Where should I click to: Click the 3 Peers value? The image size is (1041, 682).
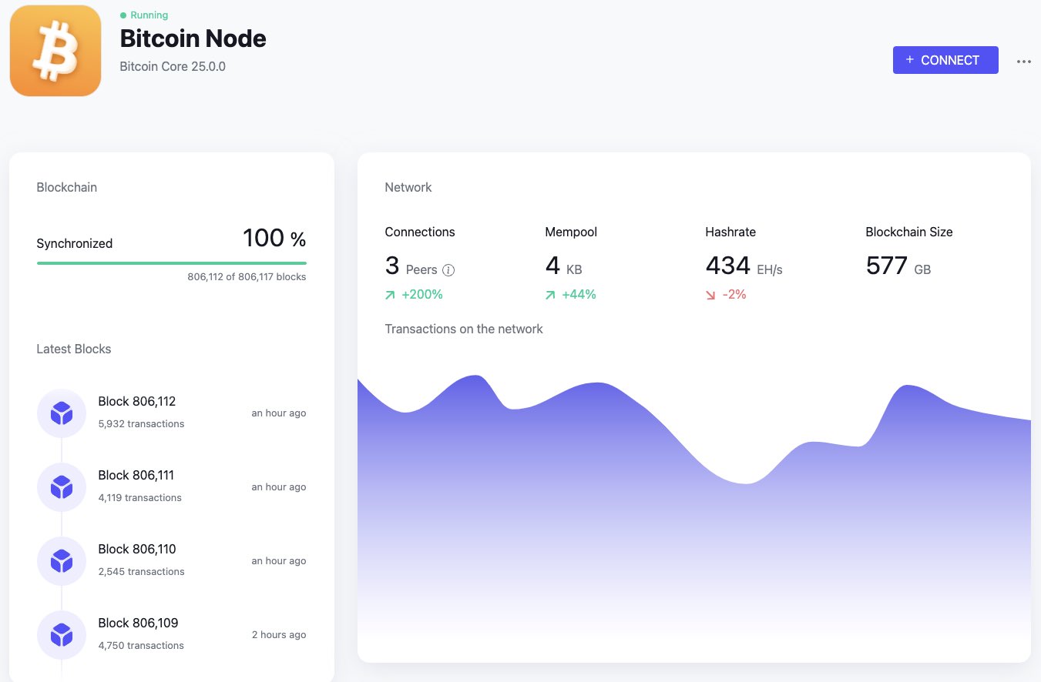(x=411, y=266)
